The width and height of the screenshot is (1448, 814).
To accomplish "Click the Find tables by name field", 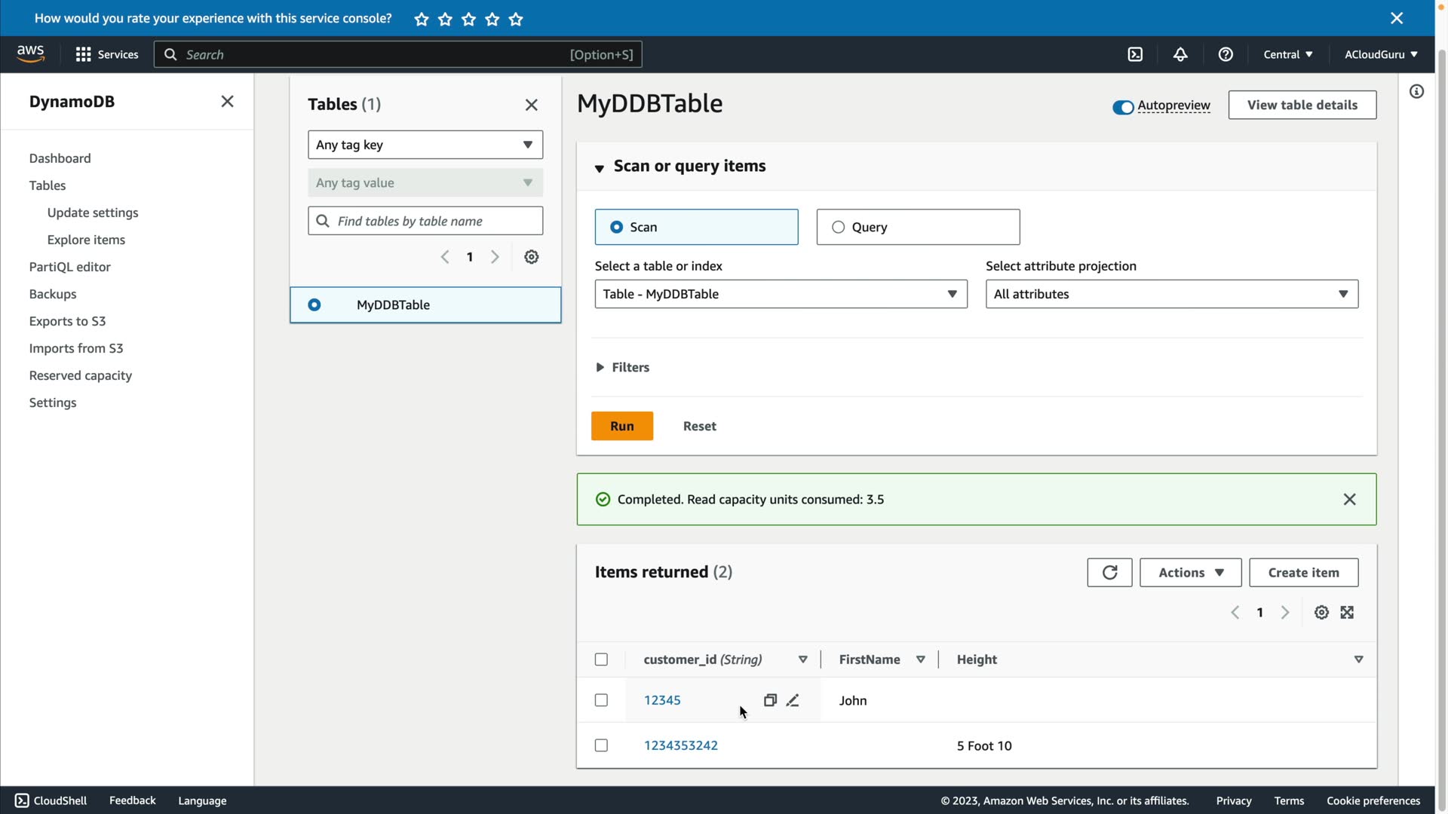I will (x=434, y=221).
